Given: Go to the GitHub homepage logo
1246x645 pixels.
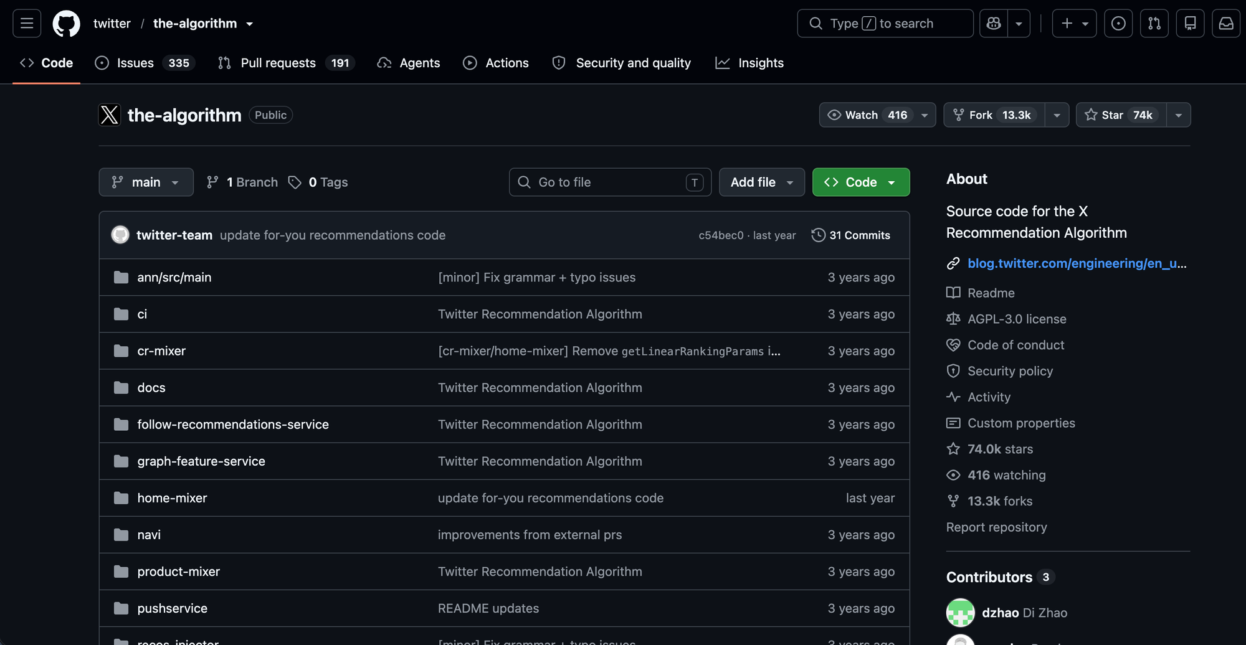Looking at the screenshot, I should (67, 24).
